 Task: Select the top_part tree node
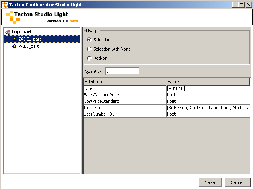[22, 32]
